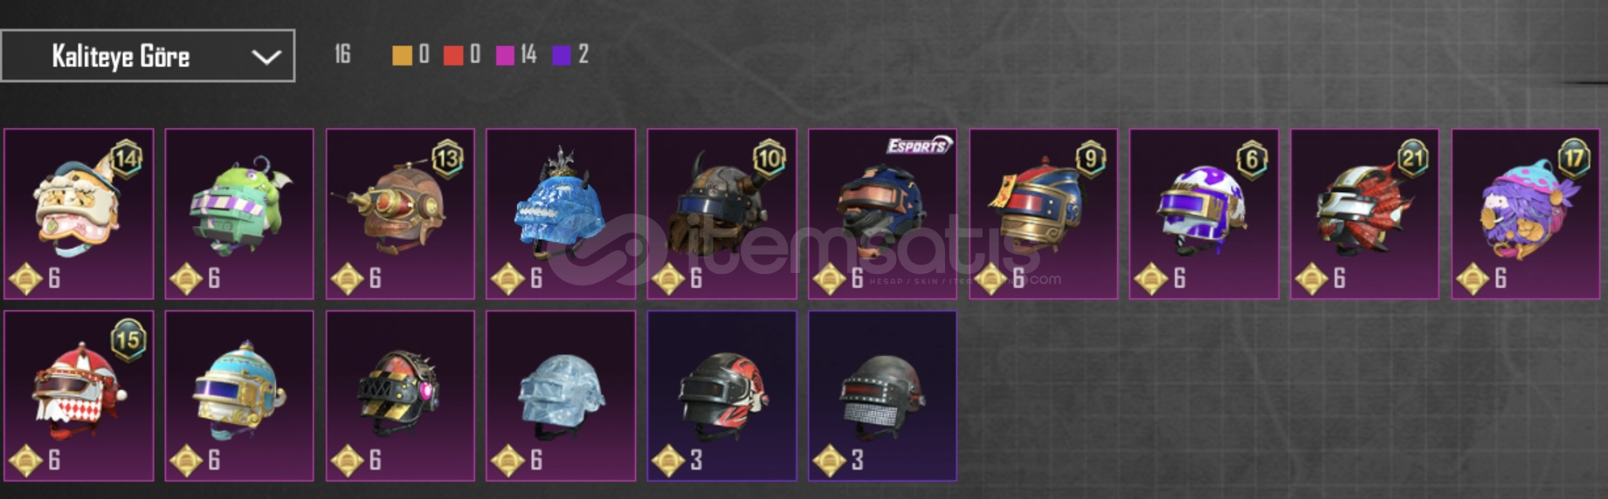Viewport: 1608px width, 499px height.
Task: Select the green monster helmet skin
Action: (x=239, y=214)
